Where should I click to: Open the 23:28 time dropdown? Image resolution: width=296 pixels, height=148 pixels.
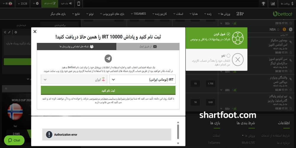[22, 4]
